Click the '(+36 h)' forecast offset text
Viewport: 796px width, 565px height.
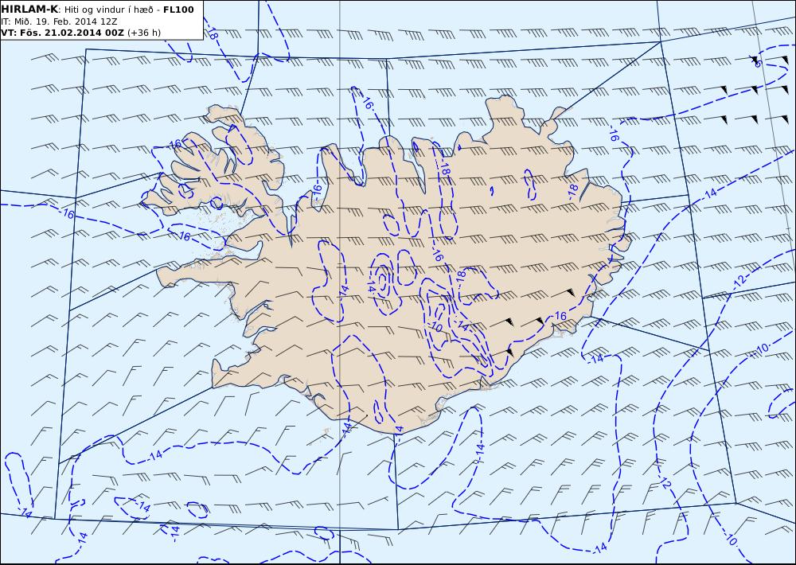(144, 33)
